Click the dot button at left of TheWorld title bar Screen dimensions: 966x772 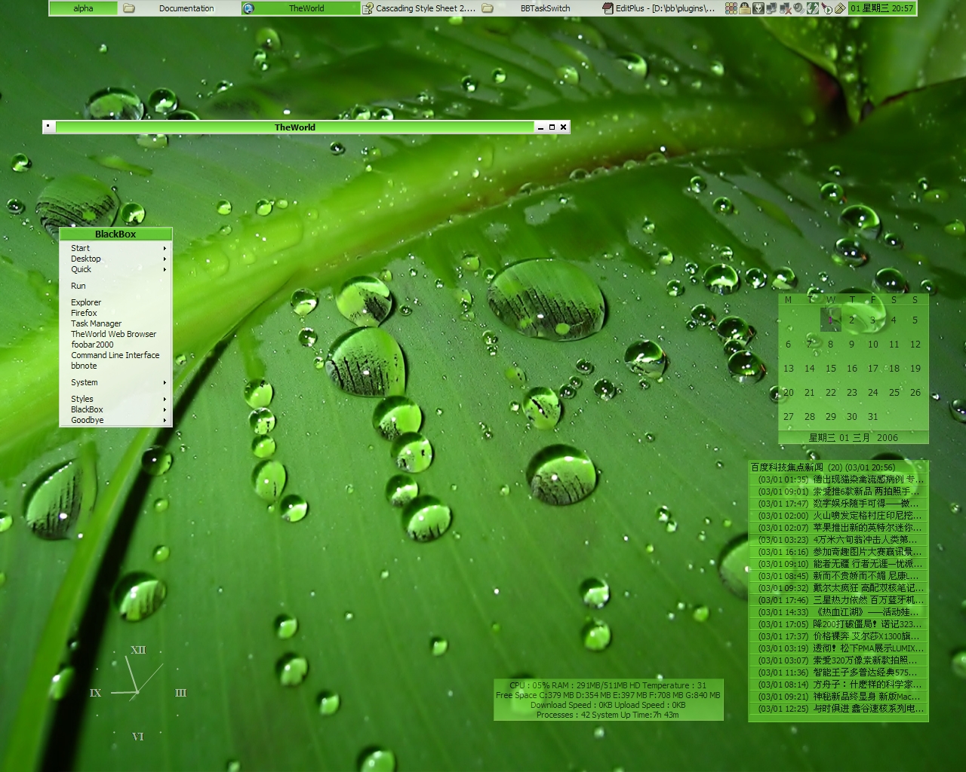pyautogui.click(x=48, y=127)
